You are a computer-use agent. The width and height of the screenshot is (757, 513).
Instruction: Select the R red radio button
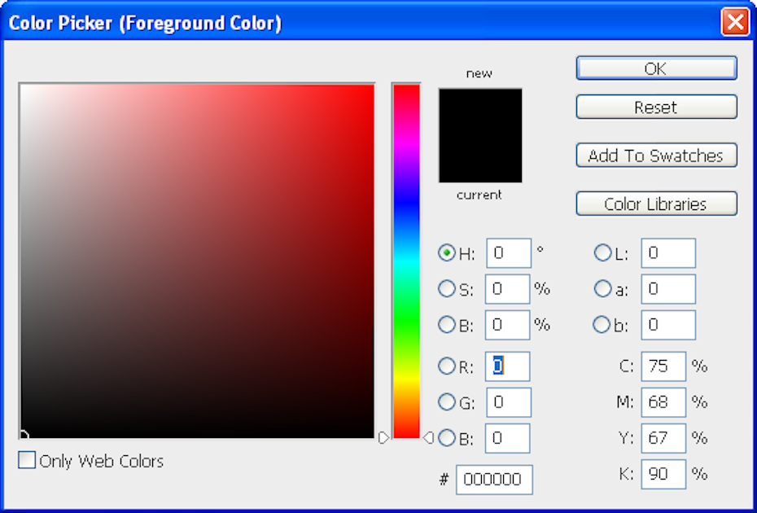(x=447, y=366)
